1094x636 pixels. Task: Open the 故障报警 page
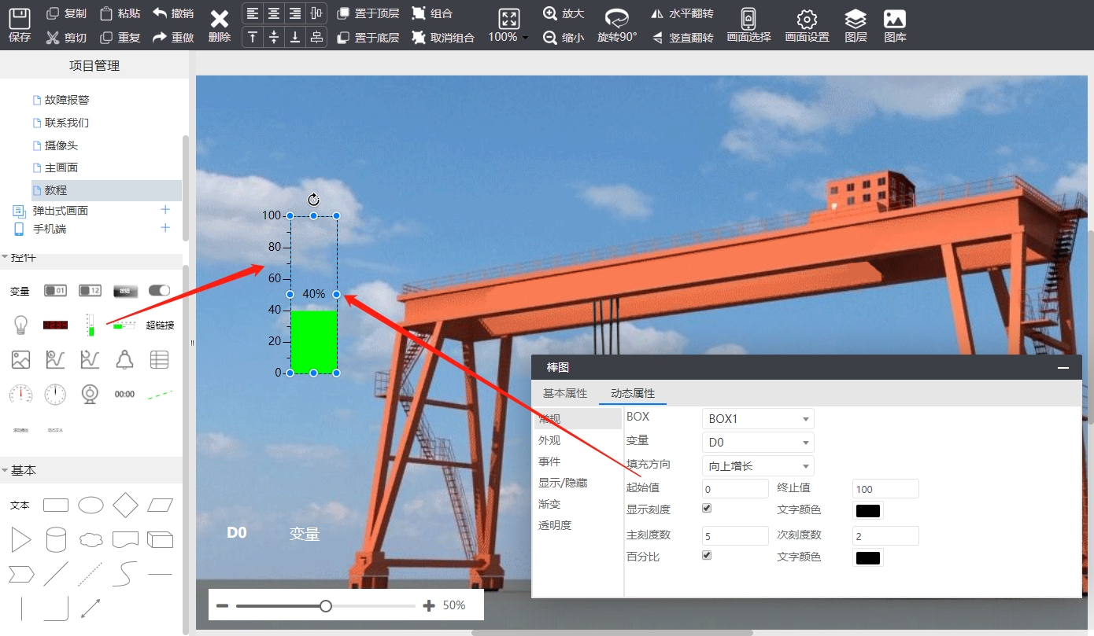point(67,100)
